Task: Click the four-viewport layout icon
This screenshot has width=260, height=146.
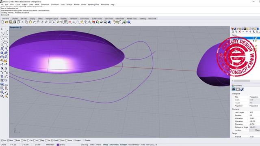Action: pyautogui.click(x=66, y=22)
